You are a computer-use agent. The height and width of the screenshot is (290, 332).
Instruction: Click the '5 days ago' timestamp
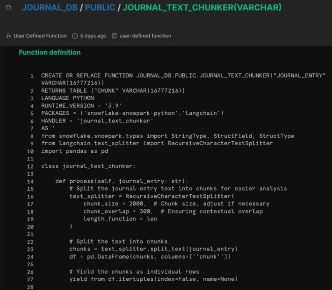tap(93, 36)
